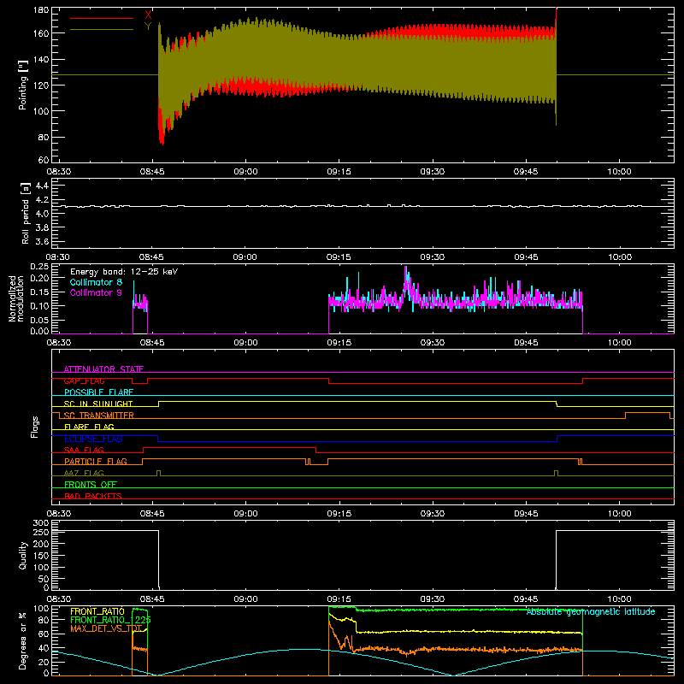Click the GAP_FLAG label
Image resolution: width=684 pixels, height=684 pixels.
coord(84,380)
